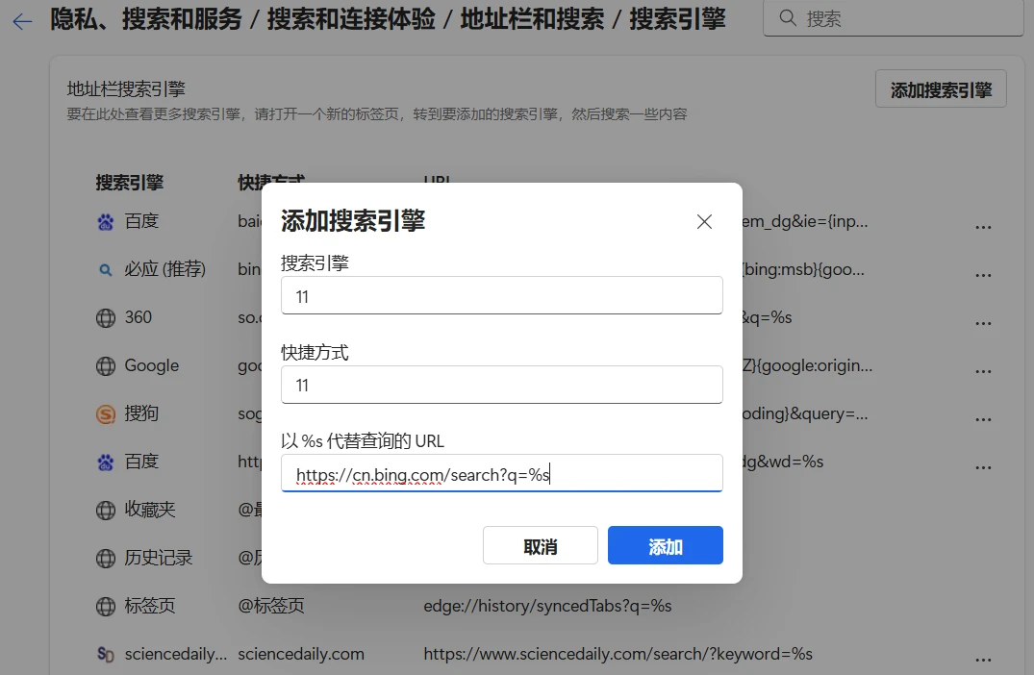Viewport: 1034px width, 675px height.
Task: Click the @标签页 shortcut text
Action: coord(271,606)
